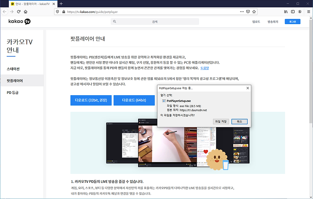Click the PotPlayerSetup.exe file icon
The width and height of the screenshot is (313, 199).
(x=164, y=101)
